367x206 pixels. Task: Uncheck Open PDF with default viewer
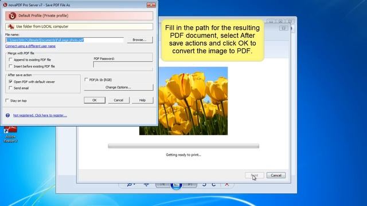click(10, 81)
